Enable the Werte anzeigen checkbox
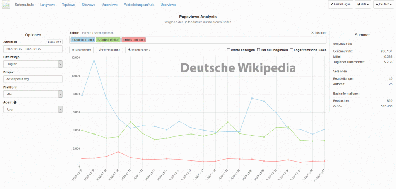396x189 pixels. click(x=229, y=50)
